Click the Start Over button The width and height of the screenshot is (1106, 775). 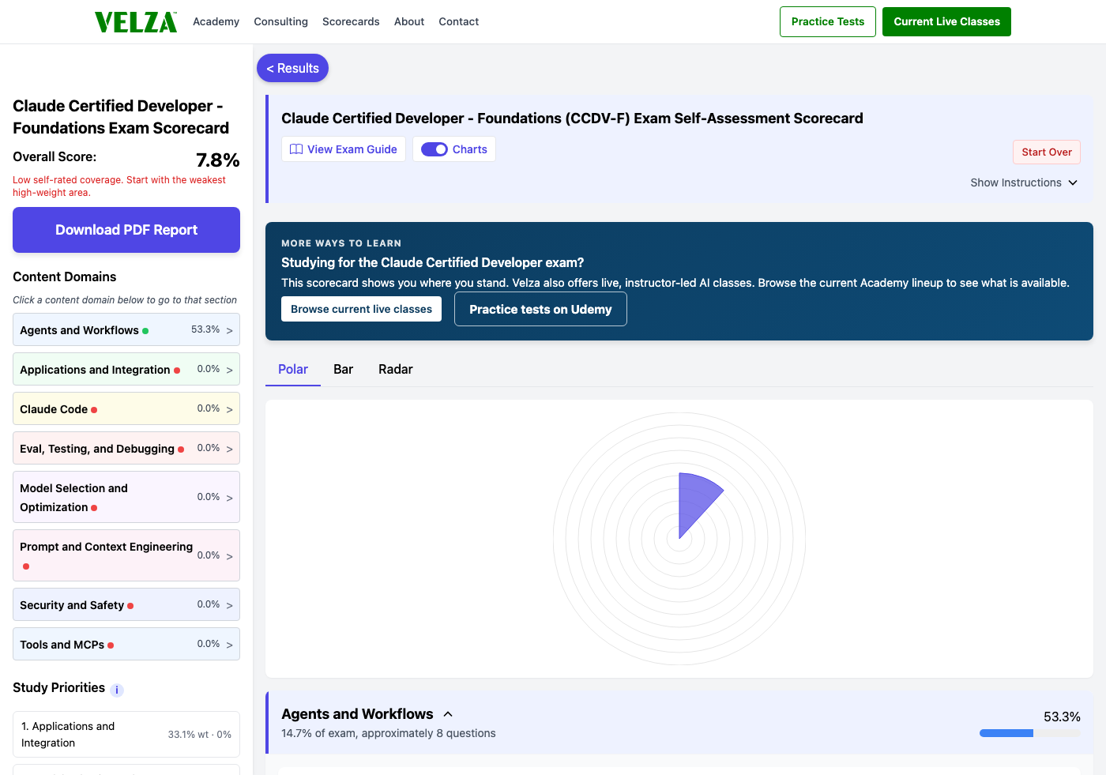[x=1047, y=152]
